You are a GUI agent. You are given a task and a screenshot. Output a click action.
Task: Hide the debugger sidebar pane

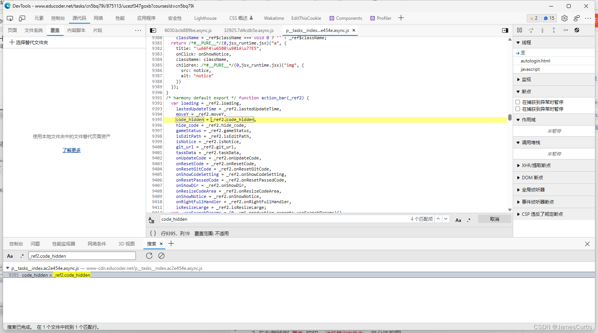coord(505,30)
